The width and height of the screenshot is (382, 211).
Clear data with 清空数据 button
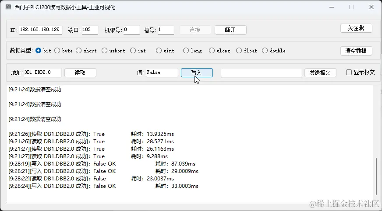point(356,51)
